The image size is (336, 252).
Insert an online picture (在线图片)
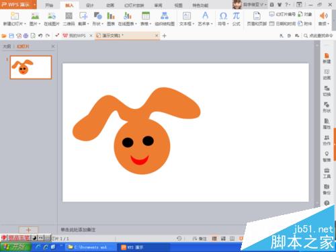click(52, 19)
